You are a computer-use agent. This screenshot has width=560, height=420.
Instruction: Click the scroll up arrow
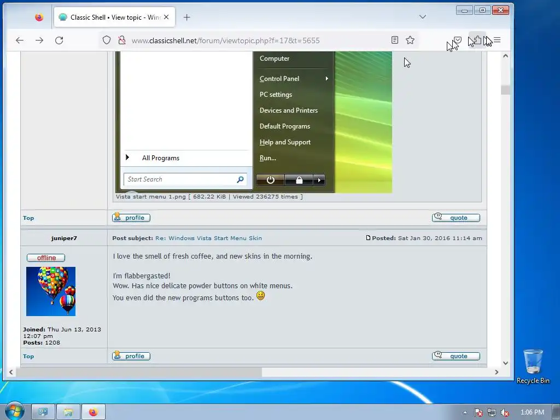pyautogui.click(x=505, y=56)
